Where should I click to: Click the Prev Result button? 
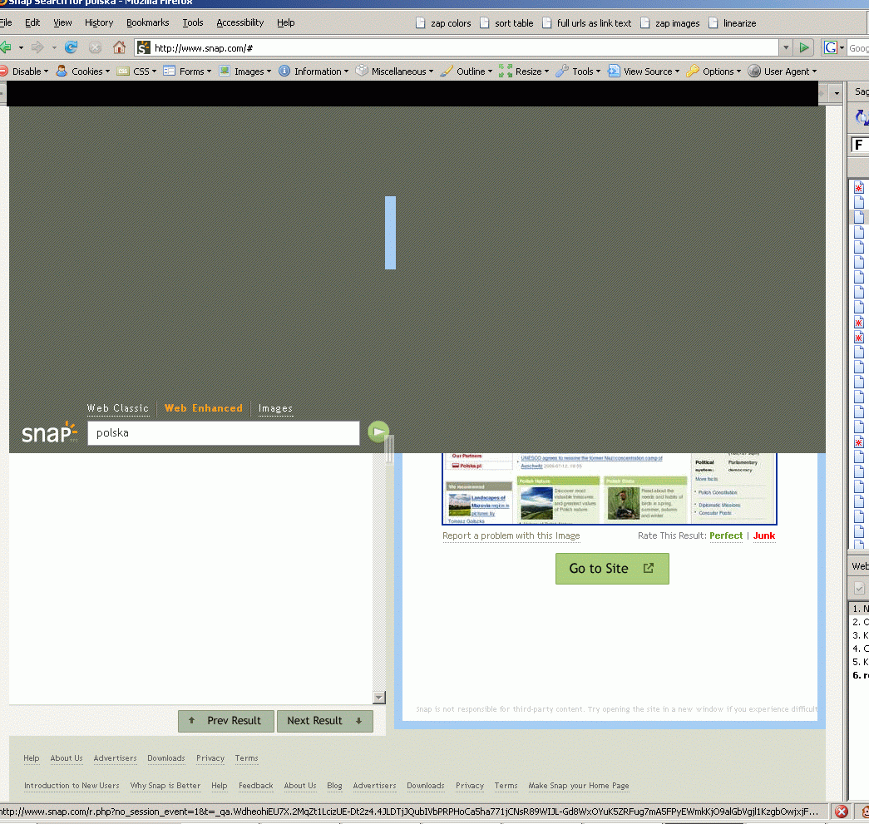226,721
